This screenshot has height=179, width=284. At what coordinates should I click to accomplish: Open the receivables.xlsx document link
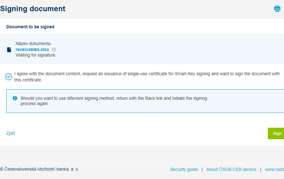pyautogui.click(x=32, y=49)
